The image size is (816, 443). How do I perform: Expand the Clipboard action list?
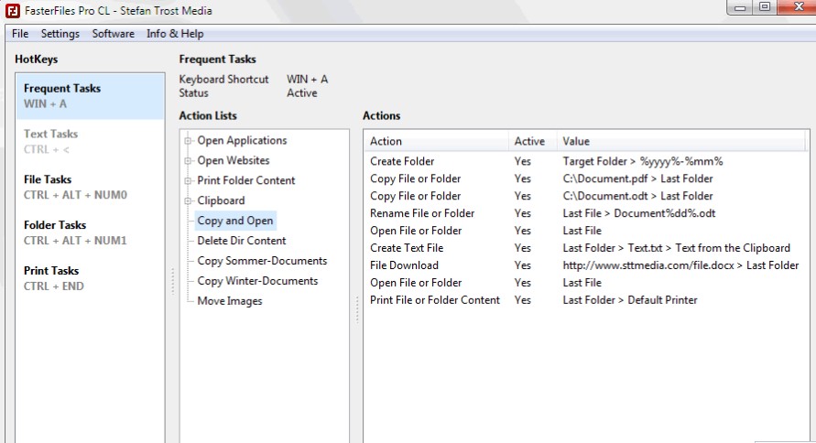pyautogui.click(x=189, y=201)
